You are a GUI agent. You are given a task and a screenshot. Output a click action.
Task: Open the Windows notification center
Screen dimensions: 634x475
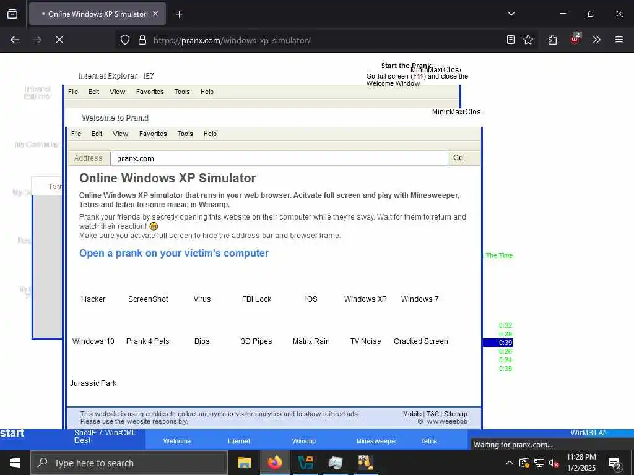coord(615,464)
